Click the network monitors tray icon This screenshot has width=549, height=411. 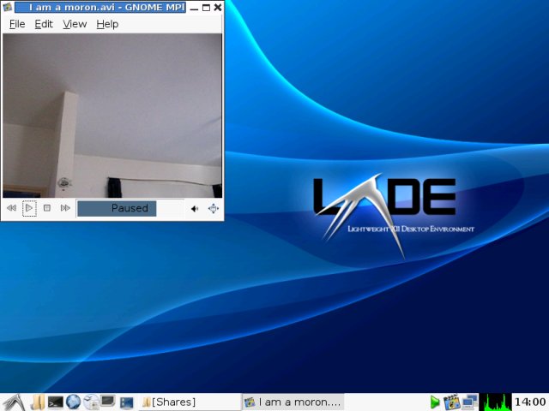coord(469,402)
